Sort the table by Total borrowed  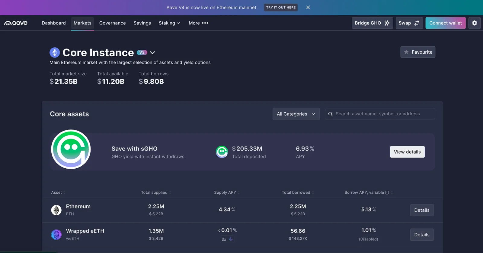click(298, 192)
